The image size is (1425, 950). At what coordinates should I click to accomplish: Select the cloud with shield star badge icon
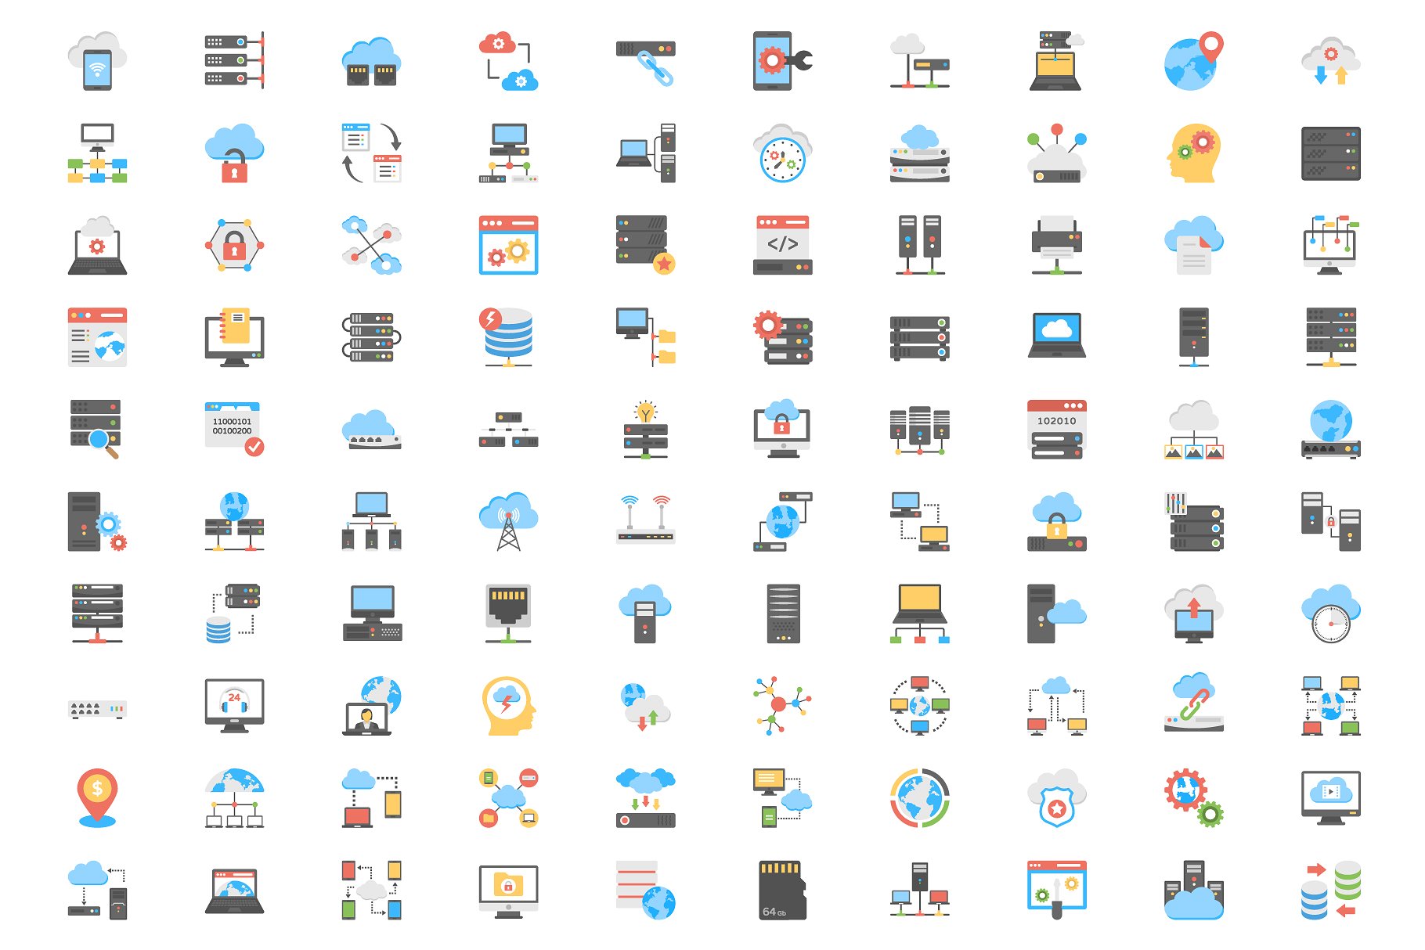coord(1056,797)
